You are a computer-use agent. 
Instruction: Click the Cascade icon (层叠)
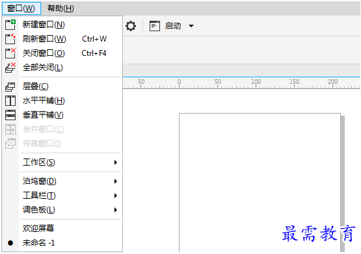pos(10,86)
